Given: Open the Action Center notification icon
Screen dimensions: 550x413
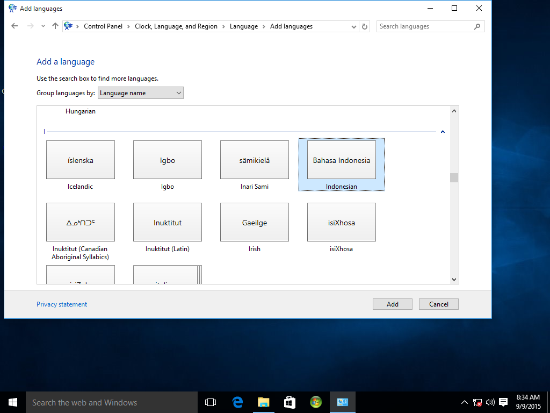Looking at the screenshot, I should point(503,402).
